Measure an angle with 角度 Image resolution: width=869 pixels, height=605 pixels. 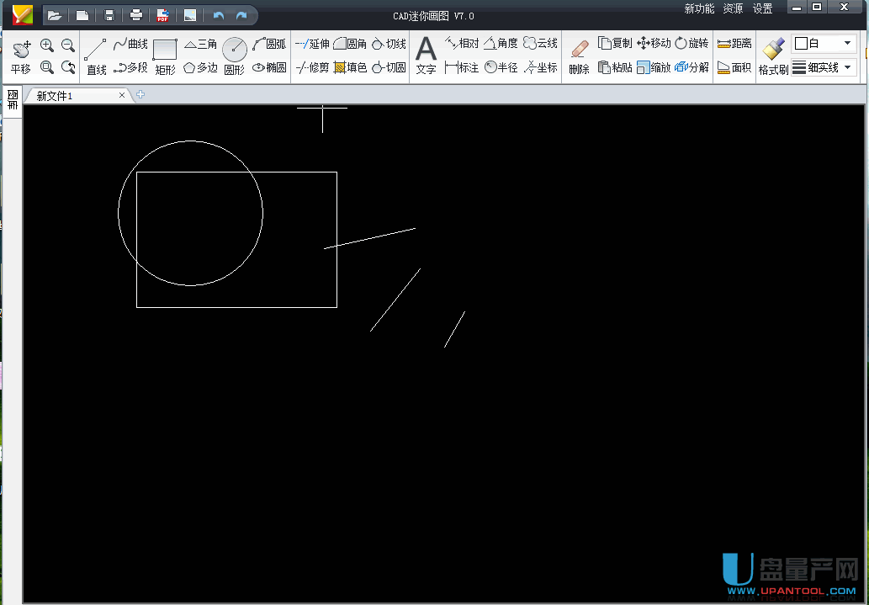click(x=501, y=43)
